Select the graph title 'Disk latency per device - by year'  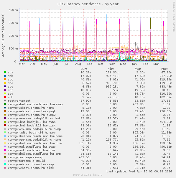(x=88, y=4)
